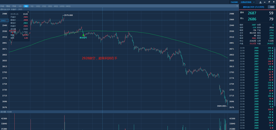
Task: Restore the application window size
Action: click(x=269, y=2)
